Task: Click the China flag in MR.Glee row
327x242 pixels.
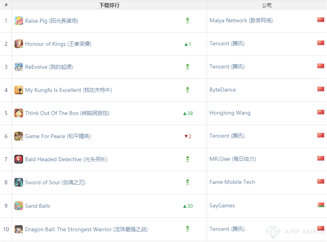Action: [321, 158]
